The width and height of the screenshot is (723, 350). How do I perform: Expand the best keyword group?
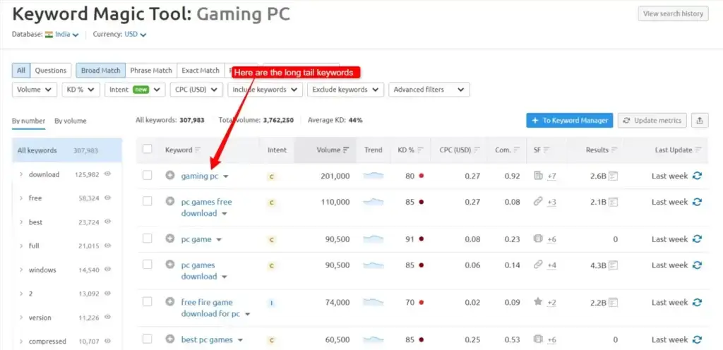tap(21, 222)
